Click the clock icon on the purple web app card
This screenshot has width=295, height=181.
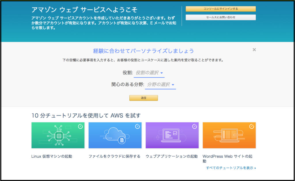194,126
